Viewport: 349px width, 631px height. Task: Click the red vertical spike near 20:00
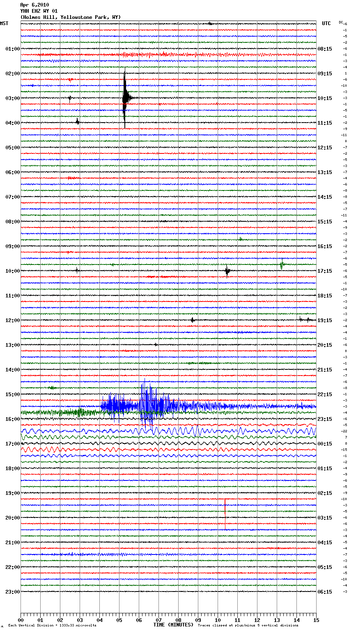tap(225, 514)
